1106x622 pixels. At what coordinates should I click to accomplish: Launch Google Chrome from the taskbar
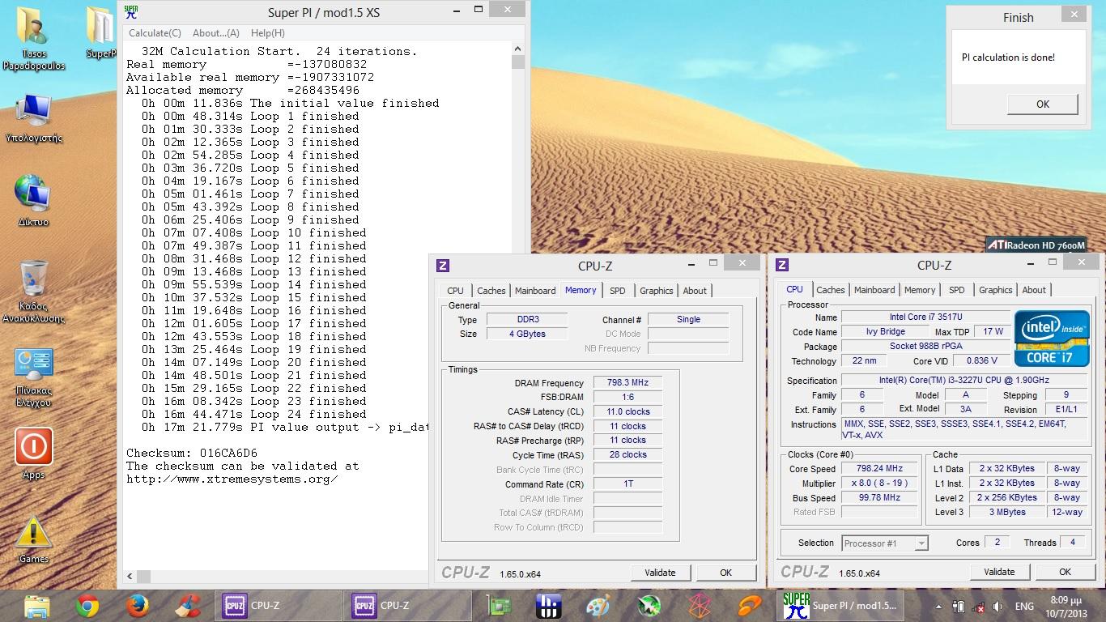87,605
